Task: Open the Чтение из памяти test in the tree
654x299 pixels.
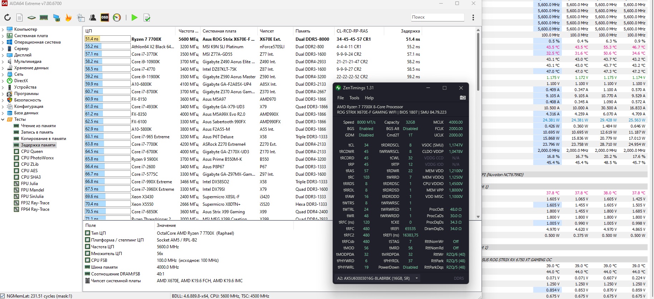Action: (38, 126)
